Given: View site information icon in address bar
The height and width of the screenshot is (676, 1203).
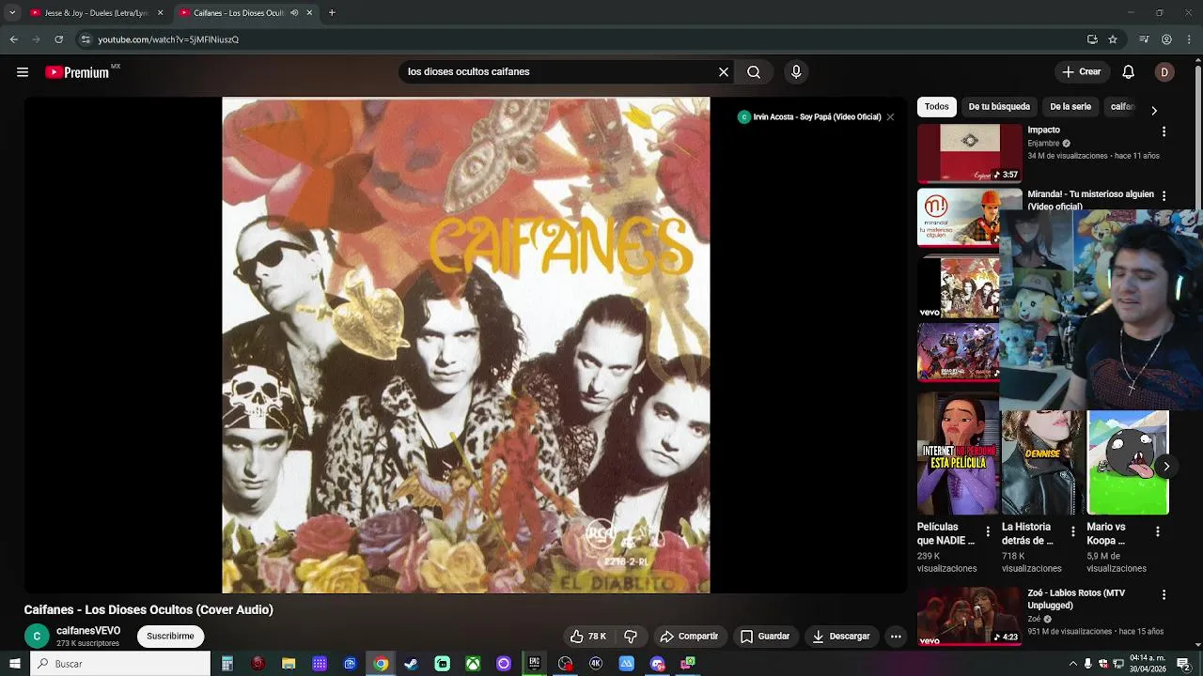Looking at the screenshot, I should click(x=86, y=39).
